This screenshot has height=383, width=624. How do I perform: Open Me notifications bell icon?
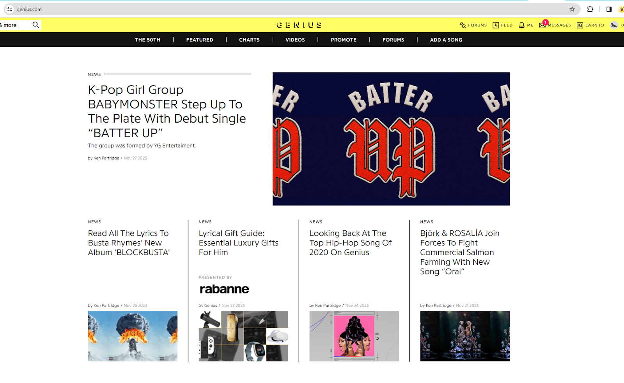click(522, 25)
